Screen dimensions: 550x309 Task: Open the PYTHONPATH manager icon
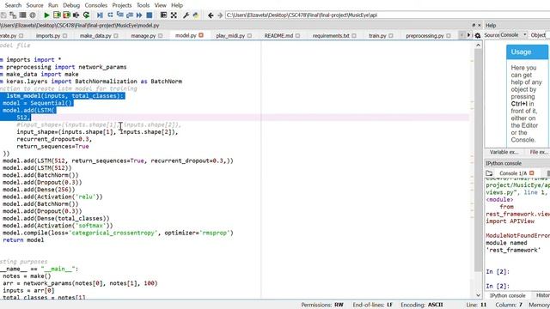(196, 15)
